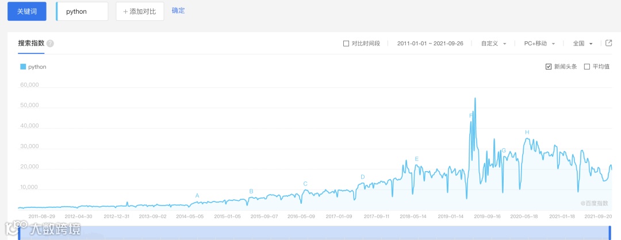Screen dimensions: 621x240
Task: Click the 2017-09-11 axis date label
Action: pos(377,216)
